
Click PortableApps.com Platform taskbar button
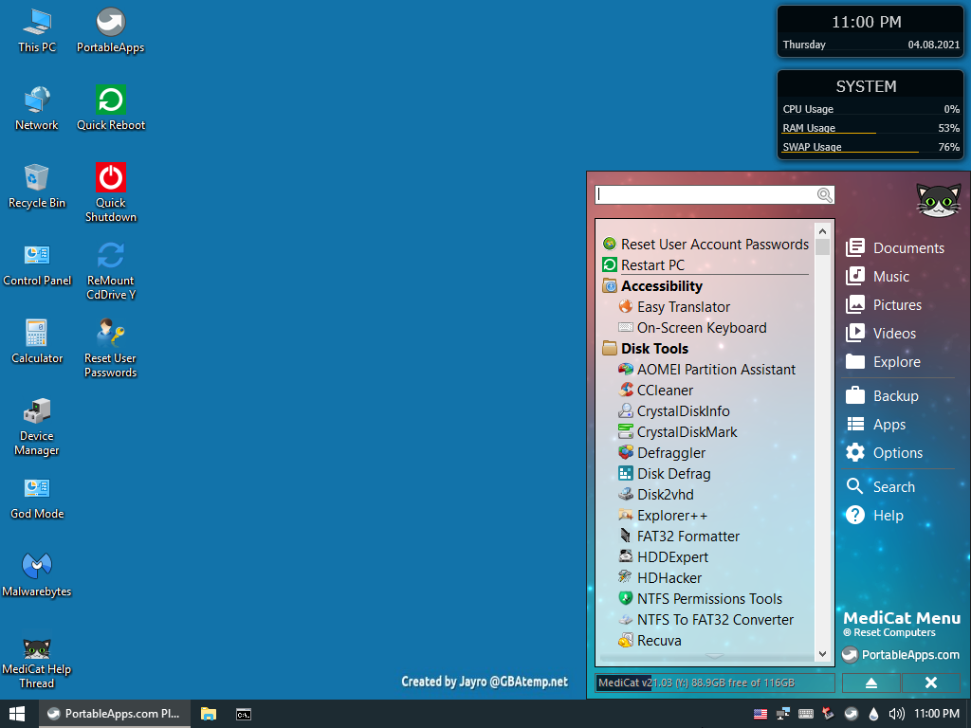pyautogui.click(x=115, y=714)
